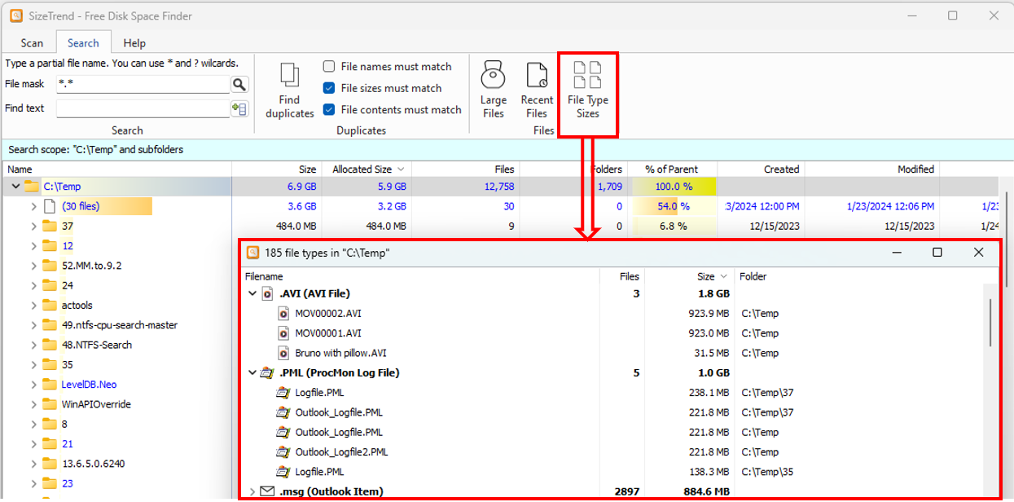
Task: Expand folder 37 in tree
Action: 33,226
